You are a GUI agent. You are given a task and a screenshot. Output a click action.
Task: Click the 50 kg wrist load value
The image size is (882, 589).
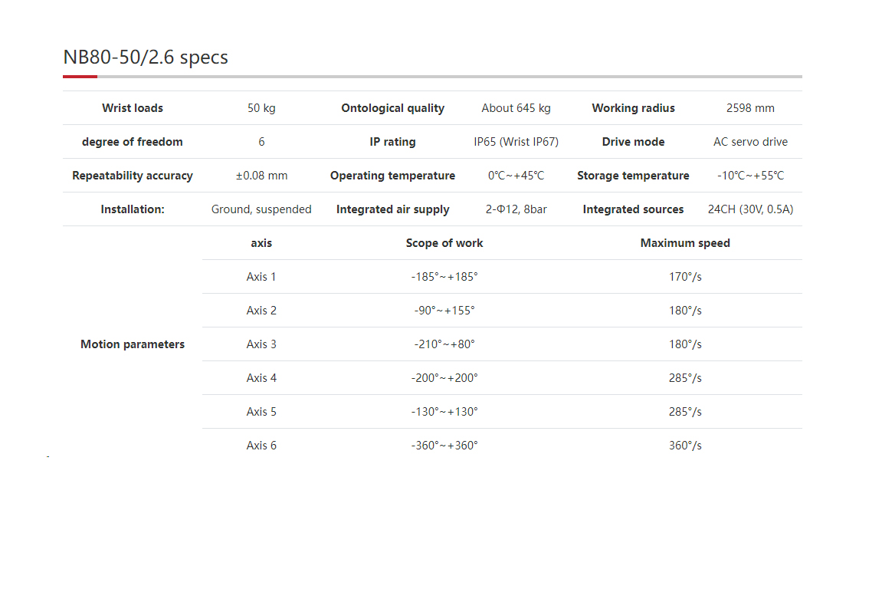tap(261, 108)
